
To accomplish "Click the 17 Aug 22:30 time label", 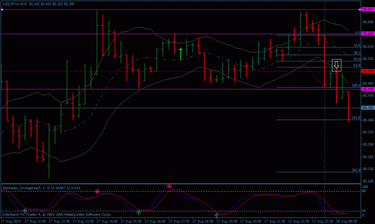I will (298, 222).
